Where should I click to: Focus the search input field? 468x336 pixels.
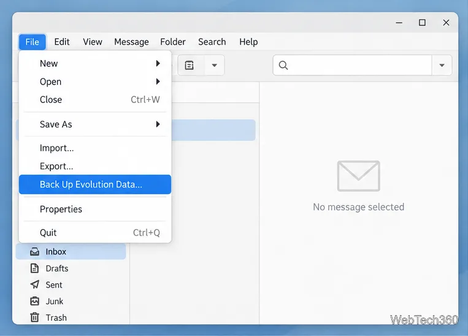pos(352,65)
